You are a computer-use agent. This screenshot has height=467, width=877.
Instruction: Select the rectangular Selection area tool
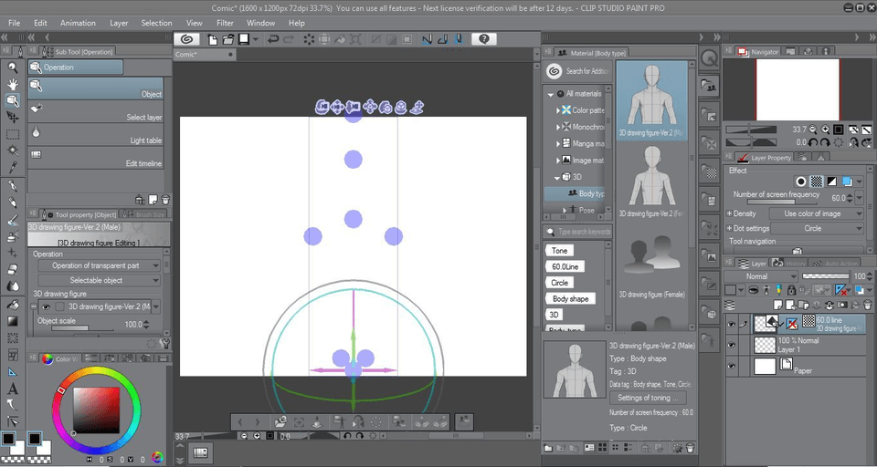click(x=12, y=135)
